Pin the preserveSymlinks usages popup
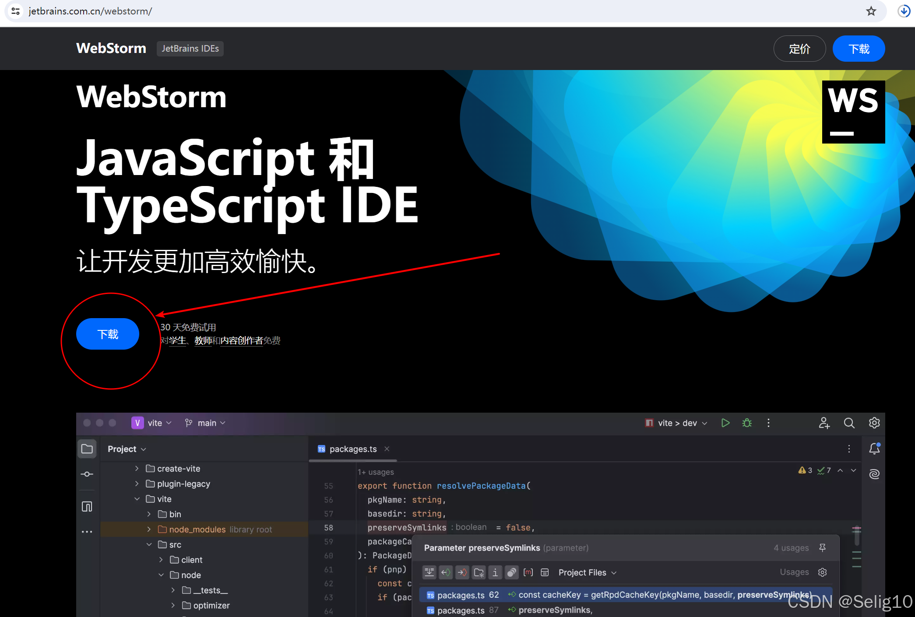The width and height of the screenshot is (915, 617). click(x=823, y=547)
